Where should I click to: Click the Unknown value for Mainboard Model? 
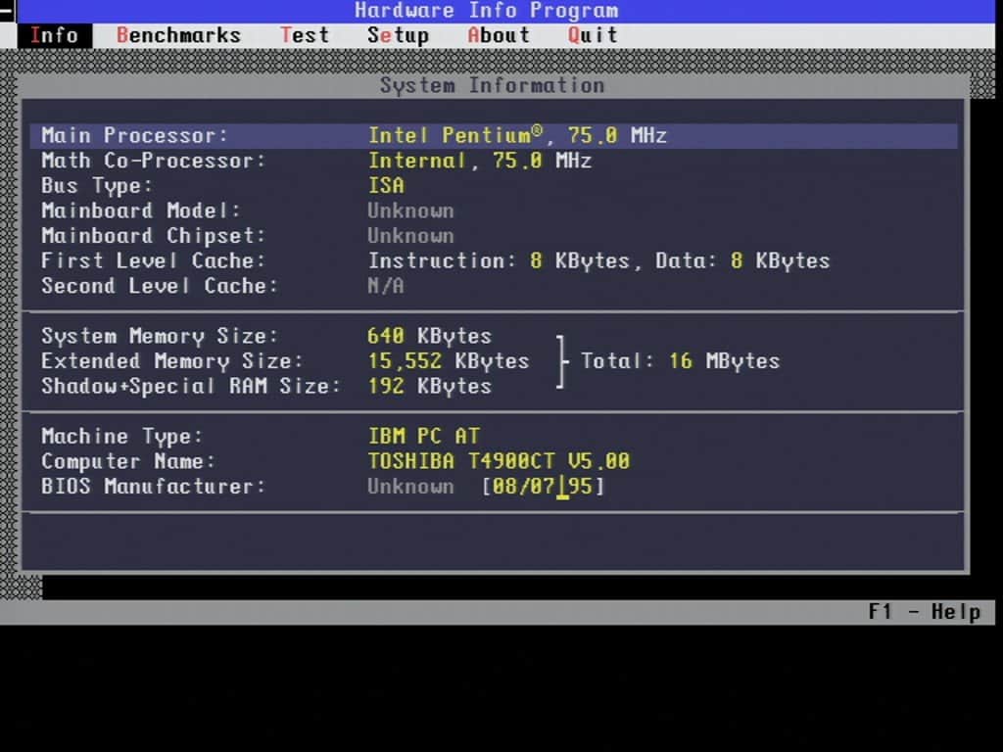410,211
